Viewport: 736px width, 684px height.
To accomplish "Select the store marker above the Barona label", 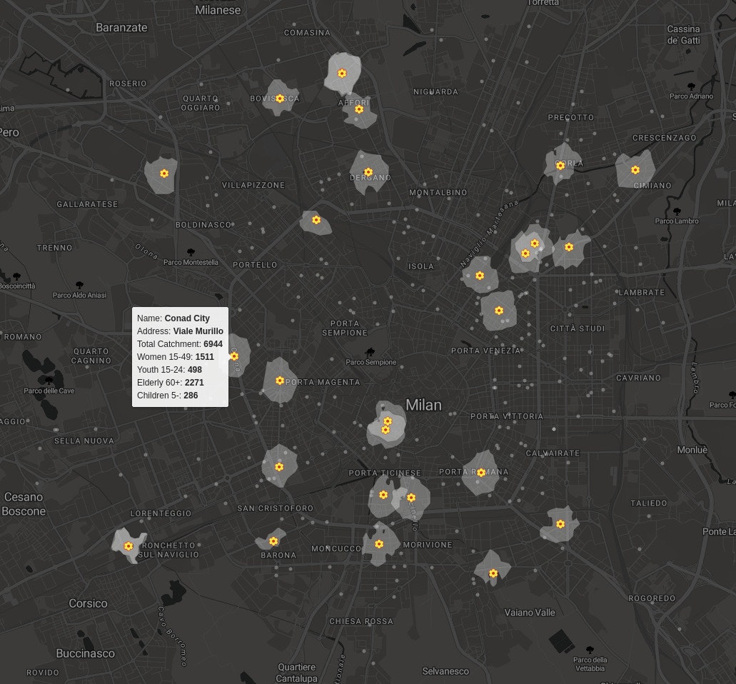I will click(273, 541).
